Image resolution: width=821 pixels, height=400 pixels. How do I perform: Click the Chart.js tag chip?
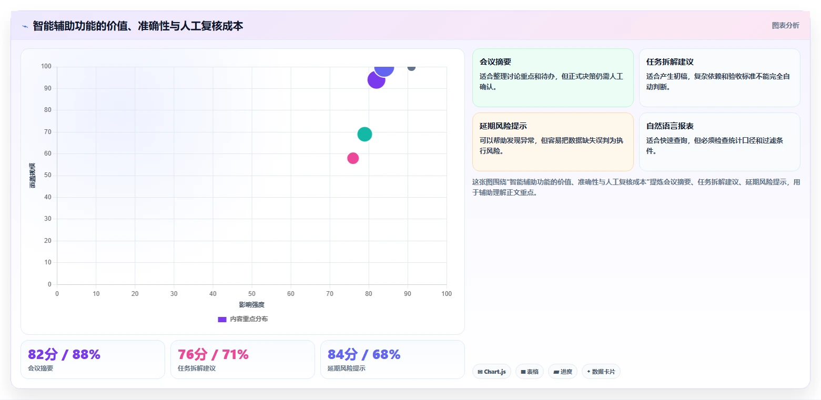[492, 372]
